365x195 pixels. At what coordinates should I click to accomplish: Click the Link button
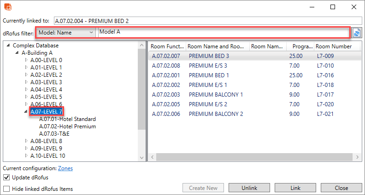click(x=295, y=188)
